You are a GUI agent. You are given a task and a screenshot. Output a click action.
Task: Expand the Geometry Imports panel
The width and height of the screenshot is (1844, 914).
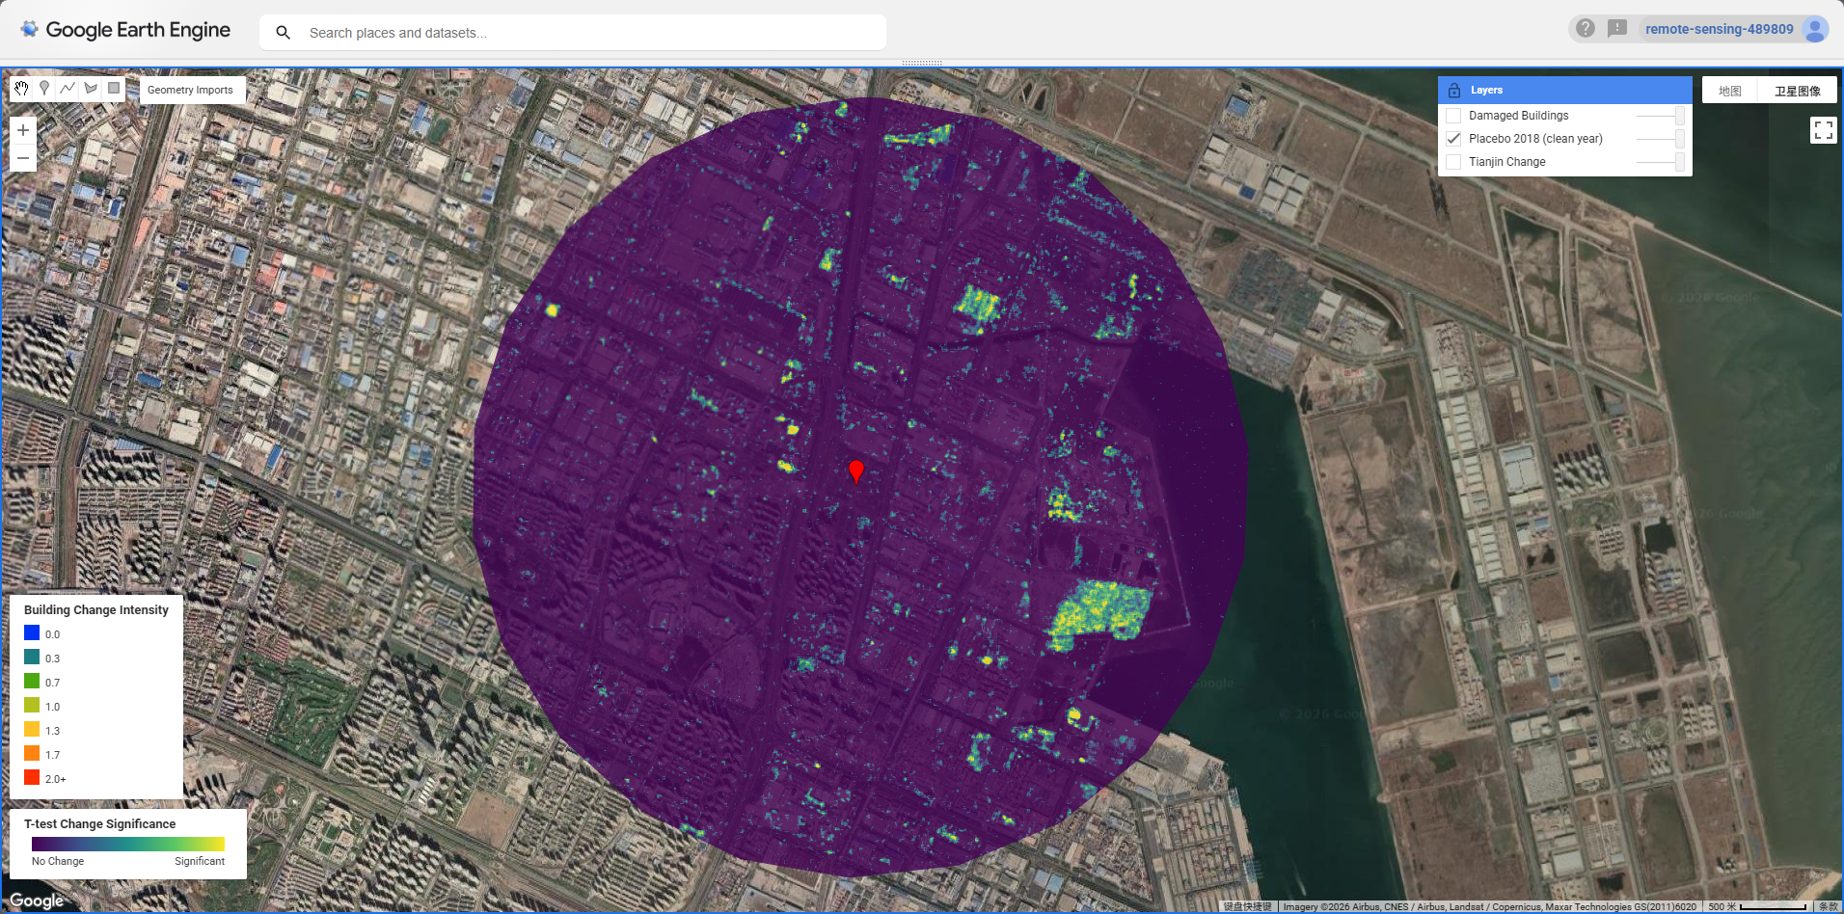point(190,90)
